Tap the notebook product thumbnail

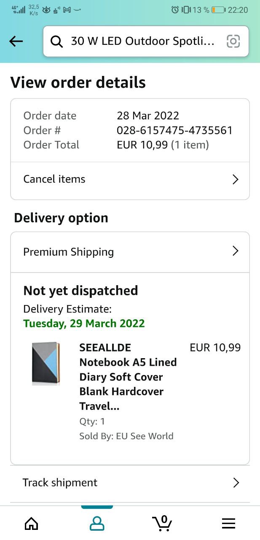(46, 363)
